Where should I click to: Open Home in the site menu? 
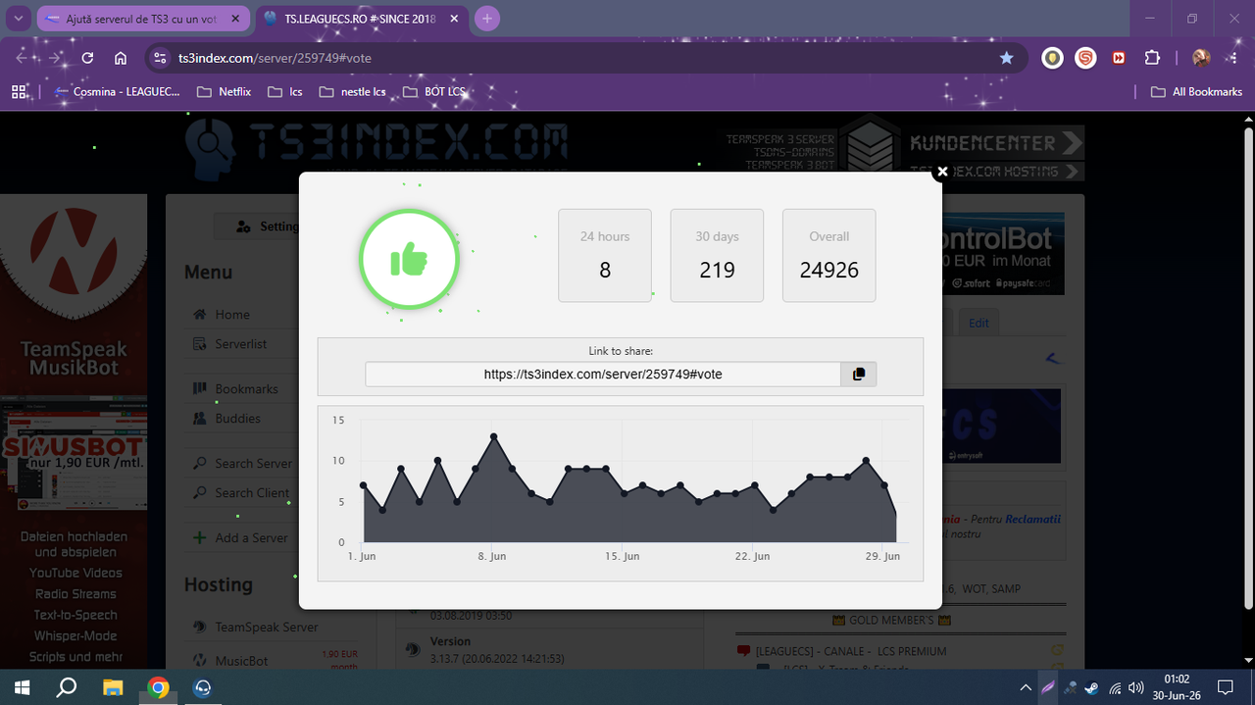tap(232, 315)
